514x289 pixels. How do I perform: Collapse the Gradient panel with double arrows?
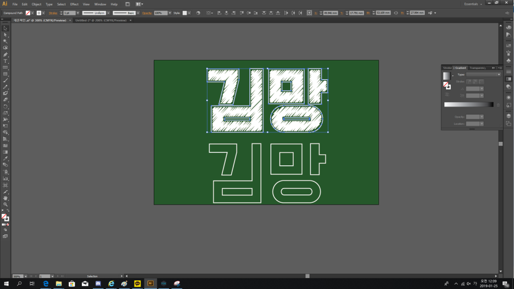pos(493,68)
